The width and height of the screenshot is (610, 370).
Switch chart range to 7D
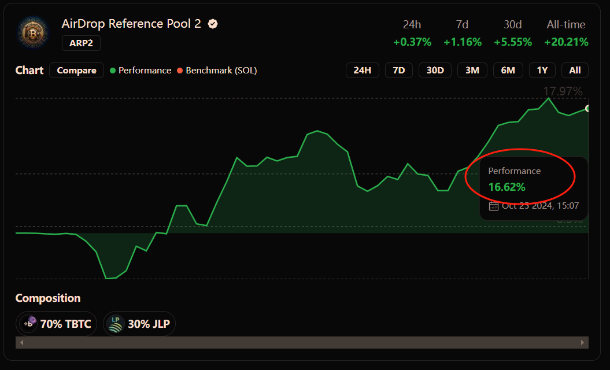[x=399, y=71]
